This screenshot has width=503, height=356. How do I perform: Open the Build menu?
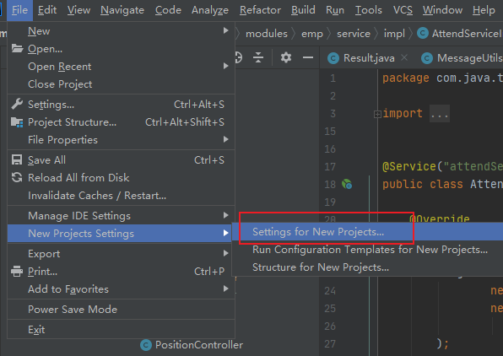(x=303, y=10)
